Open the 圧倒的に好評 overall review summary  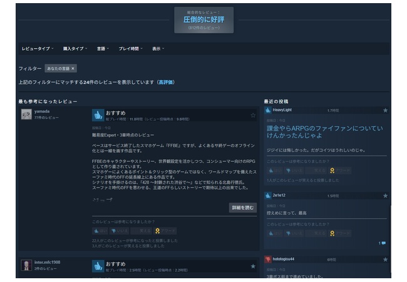coord(203,19)
